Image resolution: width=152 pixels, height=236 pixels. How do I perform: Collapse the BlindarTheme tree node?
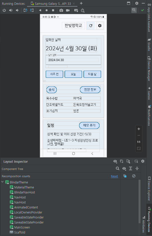tap(2, 182)
